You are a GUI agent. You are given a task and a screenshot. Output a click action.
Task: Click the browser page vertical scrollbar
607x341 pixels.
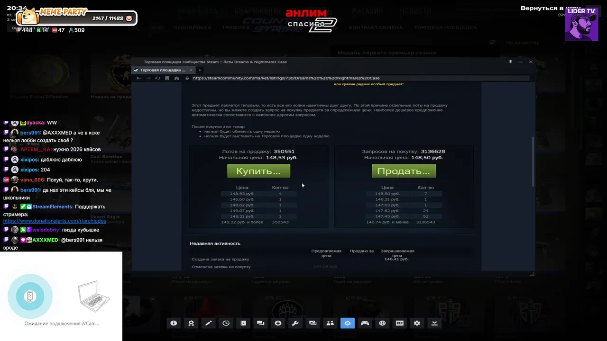pos(533,162)
